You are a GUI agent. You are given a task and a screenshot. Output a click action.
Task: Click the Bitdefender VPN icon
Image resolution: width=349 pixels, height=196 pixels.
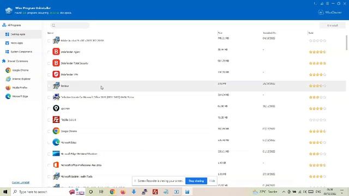tap(56, 74)
